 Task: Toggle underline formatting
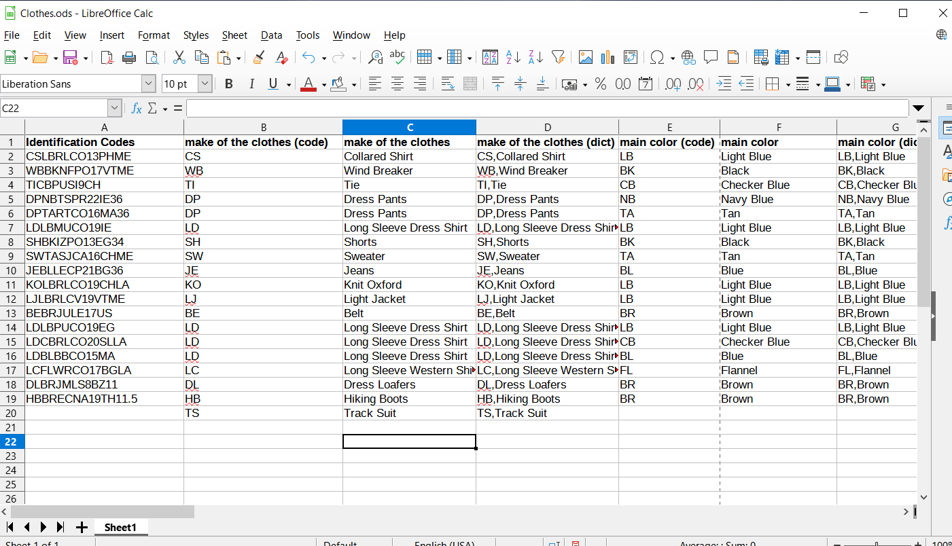click(273, 84)
